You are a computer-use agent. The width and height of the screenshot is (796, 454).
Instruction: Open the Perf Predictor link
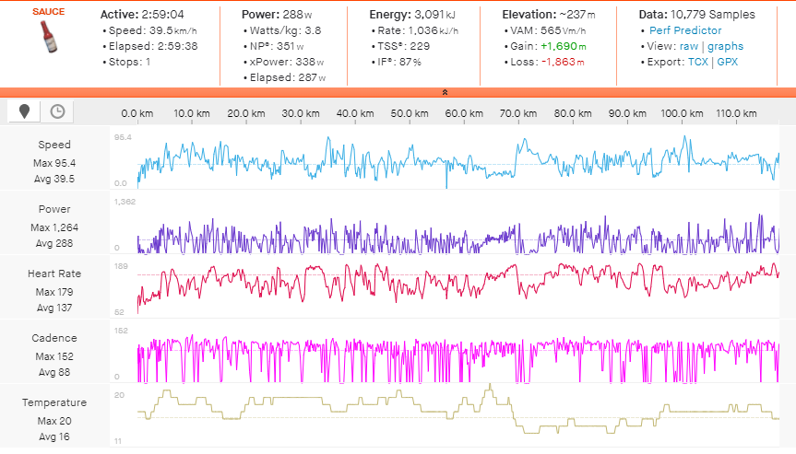[685, 30]
